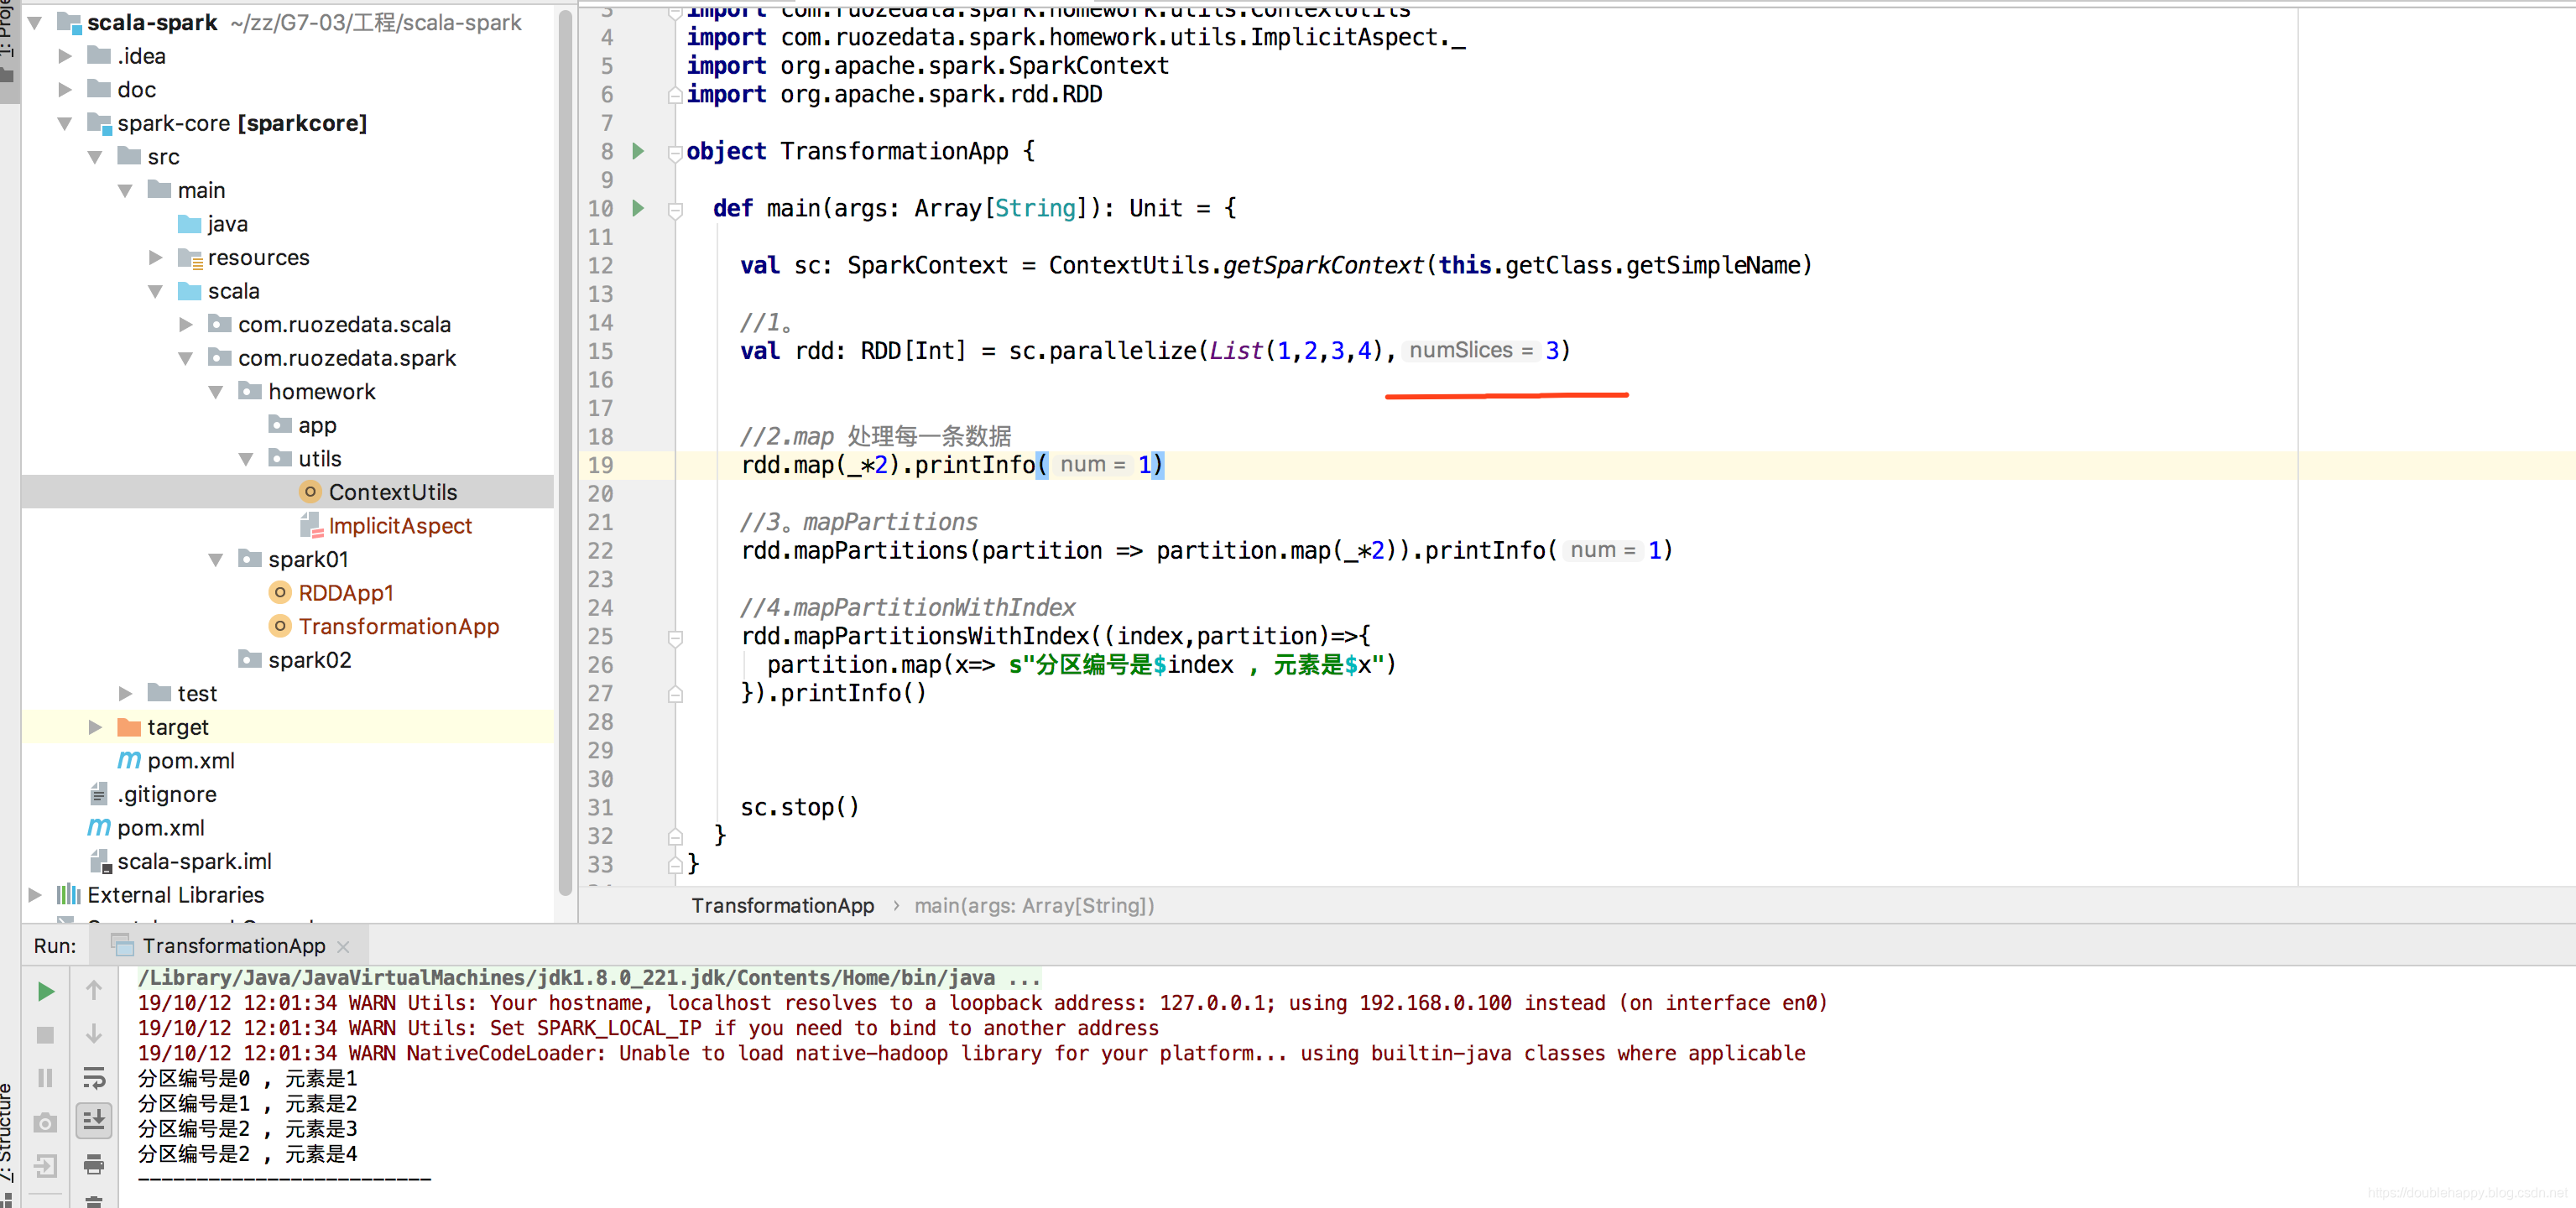The width and height of the screenshot is (2576, 1208).
Task: Click TransformationApp in the editor breadcrumb
Action: 782,906
